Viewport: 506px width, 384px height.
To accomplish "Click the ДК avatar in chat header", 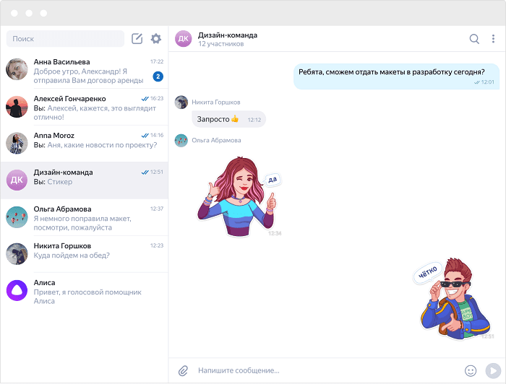I will tap(184, 39).
